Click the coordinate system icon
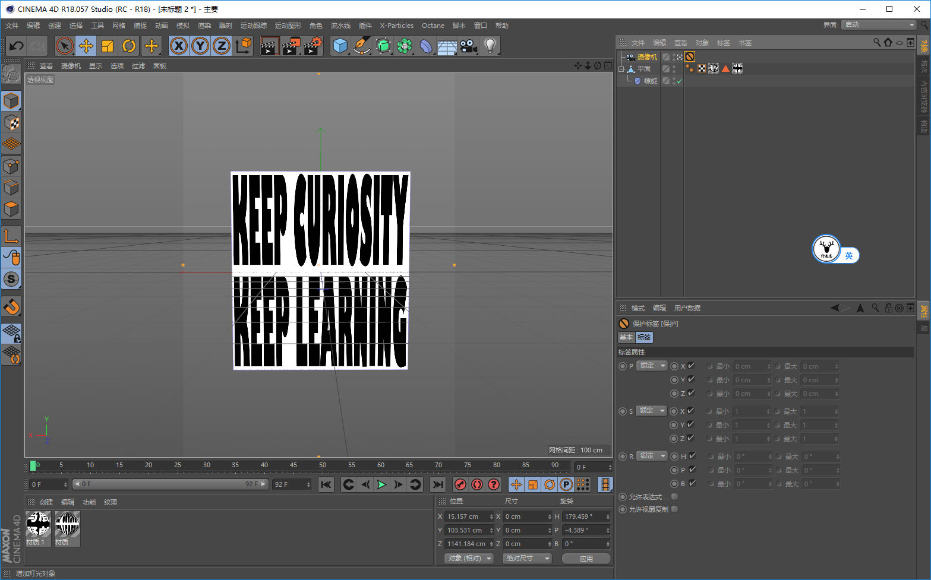931x580 pixels. pos(243,46)
